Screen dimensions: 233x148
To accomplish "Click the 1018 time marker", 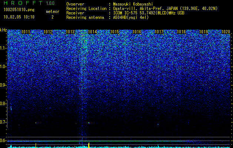I will [x=182, y=32].
